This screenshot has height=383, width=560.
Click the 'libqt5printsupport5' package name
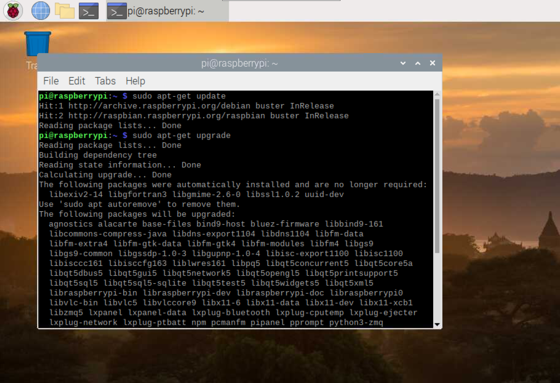point(351,273)
